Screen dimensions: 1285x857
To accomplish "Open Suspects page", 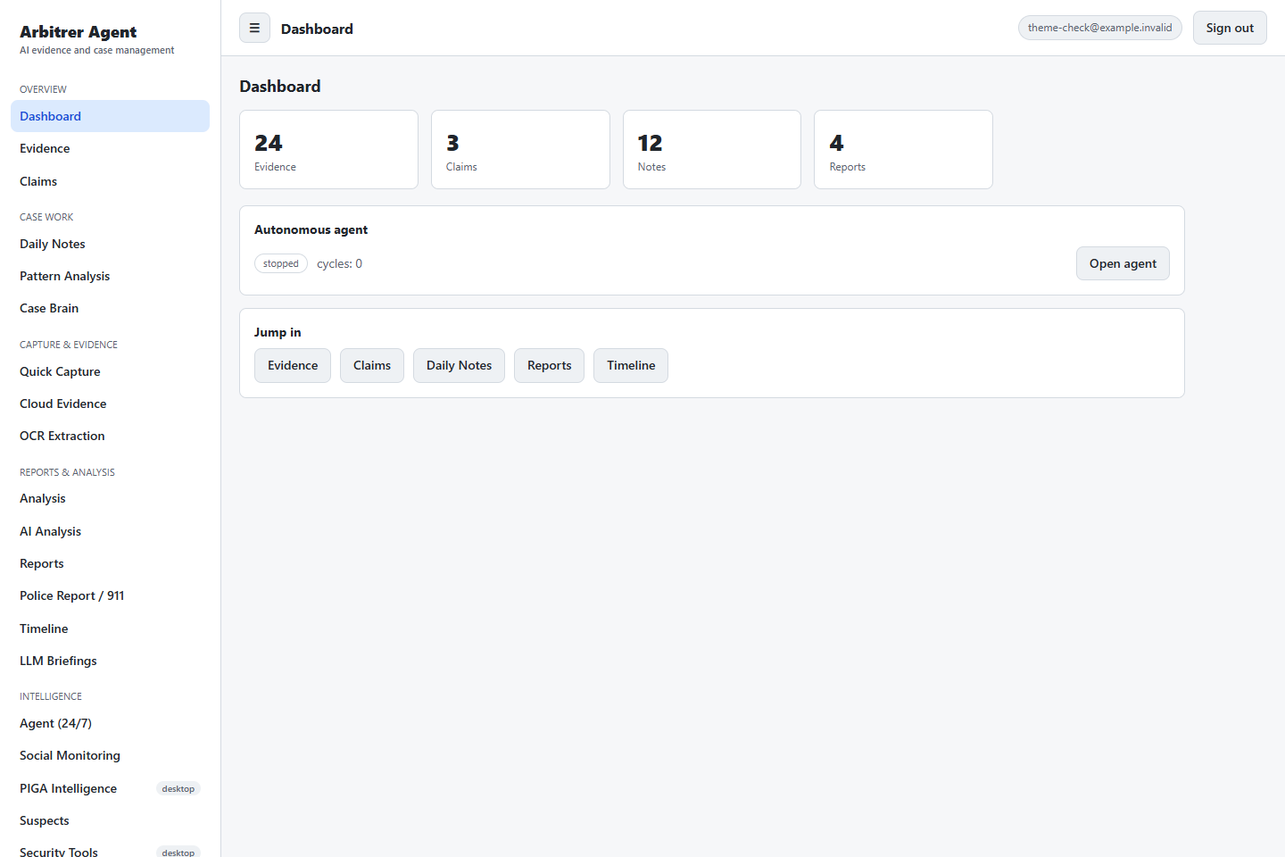I will coord(110,820).
